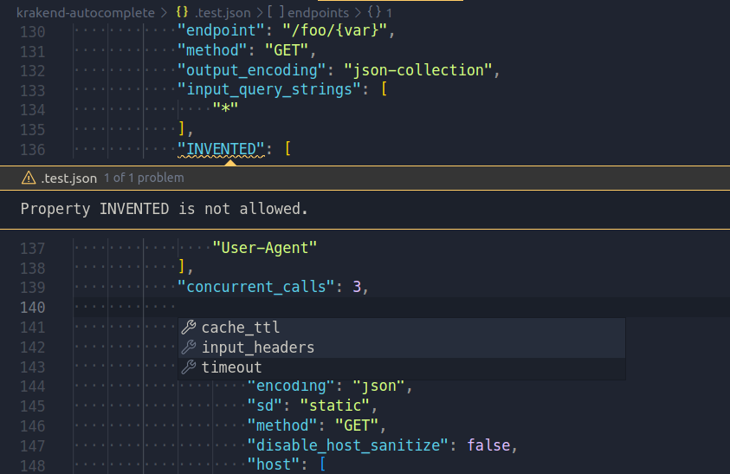The image size is (730, 474).
Task: Click the wrench icon beside input_headers
Action: pos(189,347)
